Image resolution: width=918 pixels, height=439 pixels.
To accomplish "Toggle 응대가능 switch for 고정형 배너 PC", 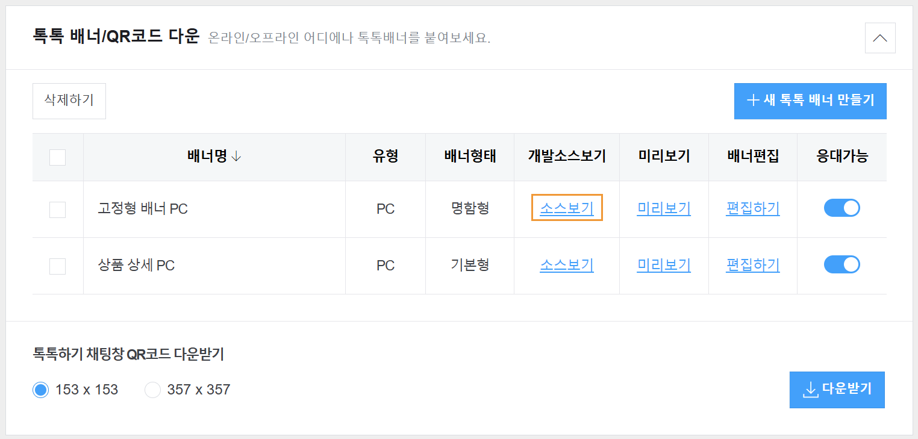I will point(841,208).
